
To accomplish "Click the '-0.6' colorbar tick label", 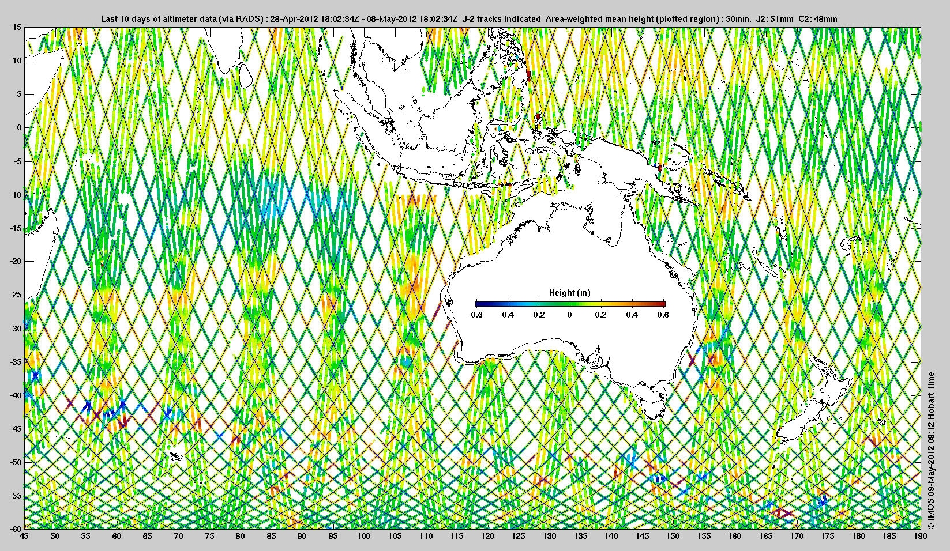I will click(x=475, y=315).
